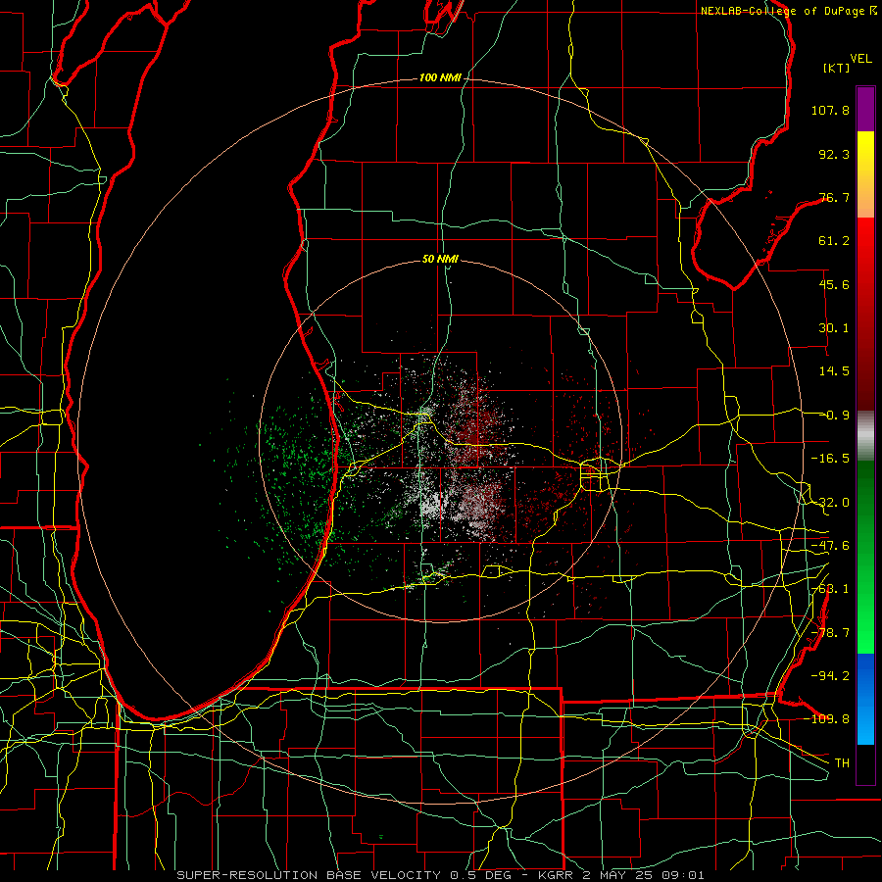Image resolution: width=882 pixels, height=882 pixels.
Task: Click the gray near-zero segment of color bar
Action: tap(865, 436)
